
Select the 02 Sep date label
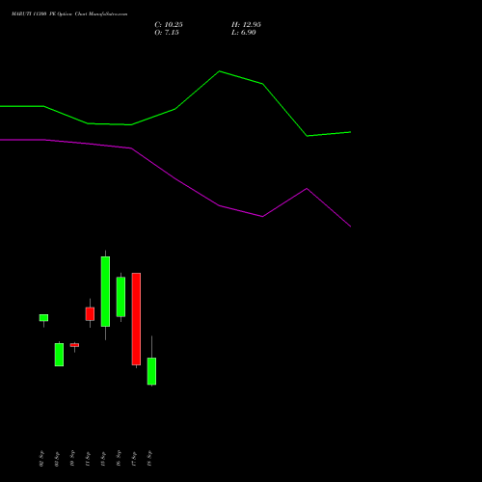point(41,459)
